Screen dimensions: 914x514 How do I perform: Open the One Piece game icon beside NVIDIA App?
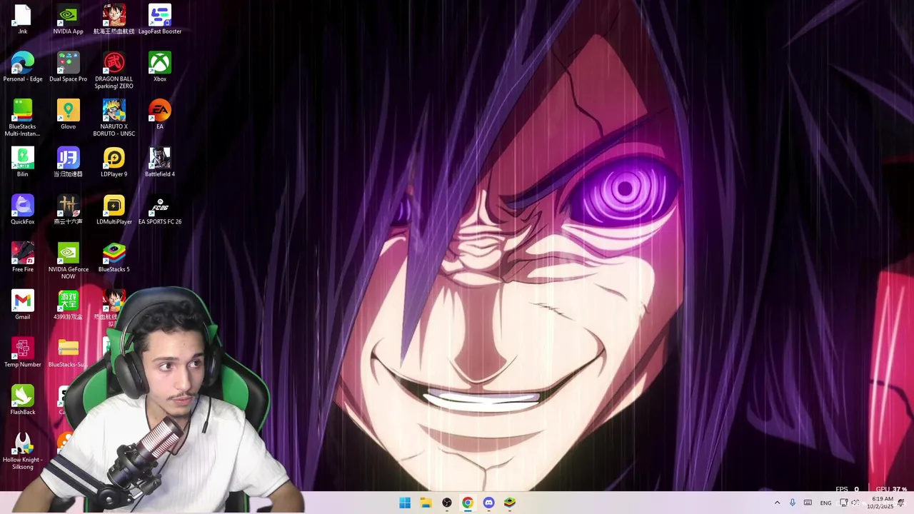coord(114,19)
